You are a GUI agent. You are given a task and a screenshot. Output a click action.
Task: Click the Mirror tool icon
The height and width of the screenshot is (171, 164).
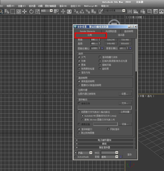[130, 11]
